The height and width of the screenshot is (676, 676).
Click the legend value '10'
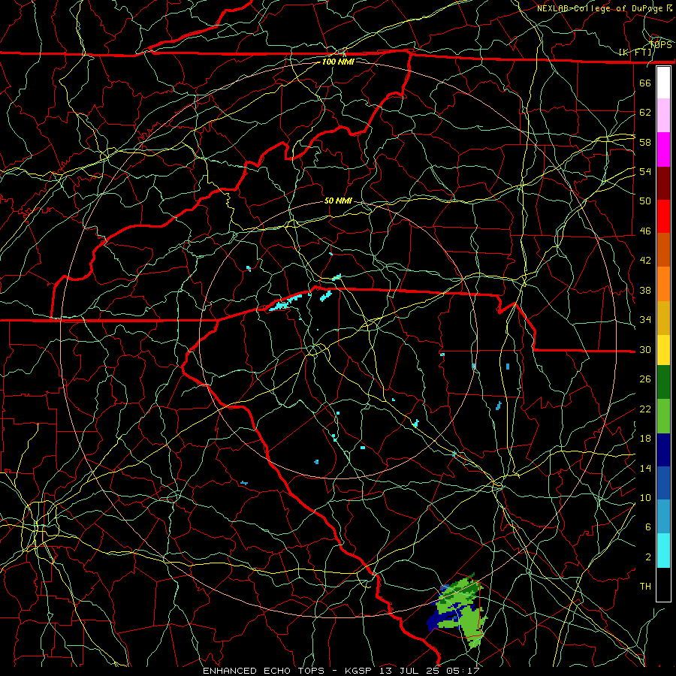645,498
